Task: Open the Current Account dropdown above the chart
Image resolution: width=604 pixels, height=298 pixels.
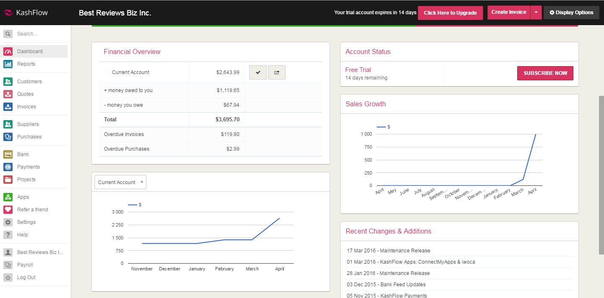Action: [120, 182]
